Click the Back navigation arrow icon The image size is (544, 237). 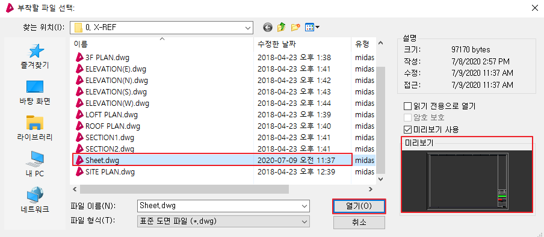[268, 27]
